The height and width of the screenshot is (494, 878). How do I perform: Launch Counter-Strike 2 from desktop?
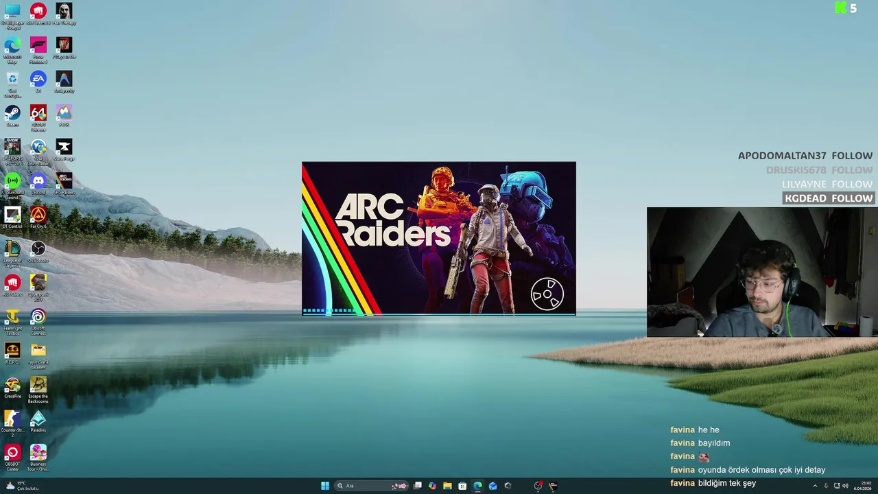point(12,424)
